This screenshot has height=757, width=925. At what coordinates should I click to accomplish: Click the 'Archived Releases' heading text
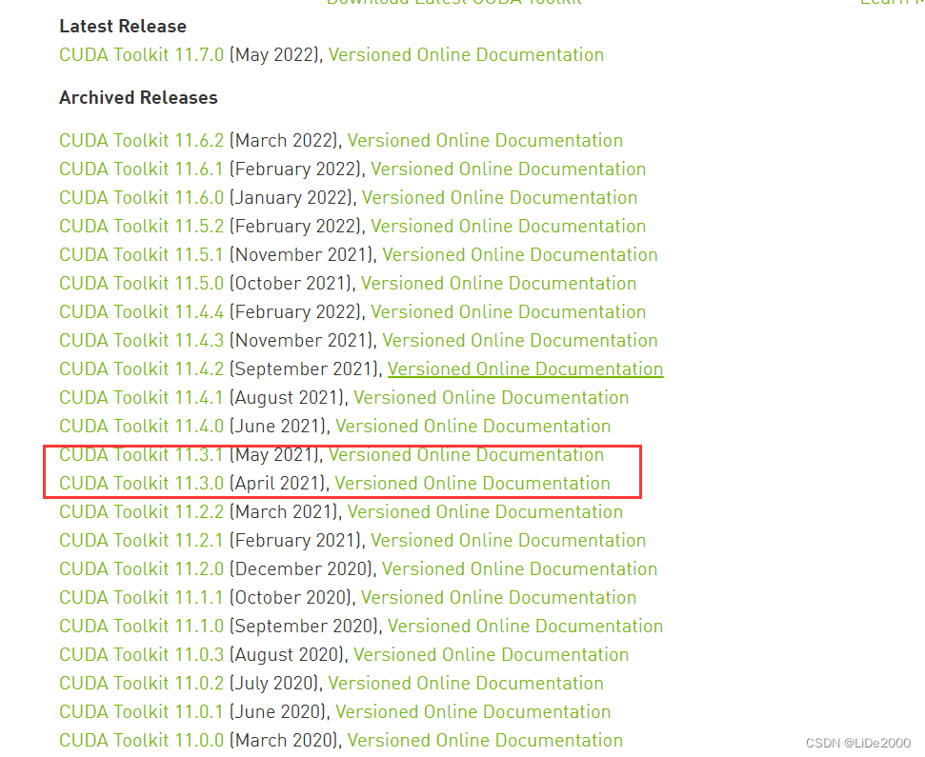click(139, 98)
